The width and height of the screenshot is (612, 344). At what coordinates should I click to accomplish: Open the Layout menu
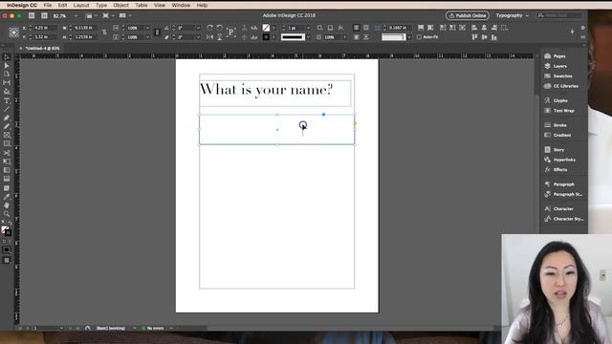[x=81, y=5]
